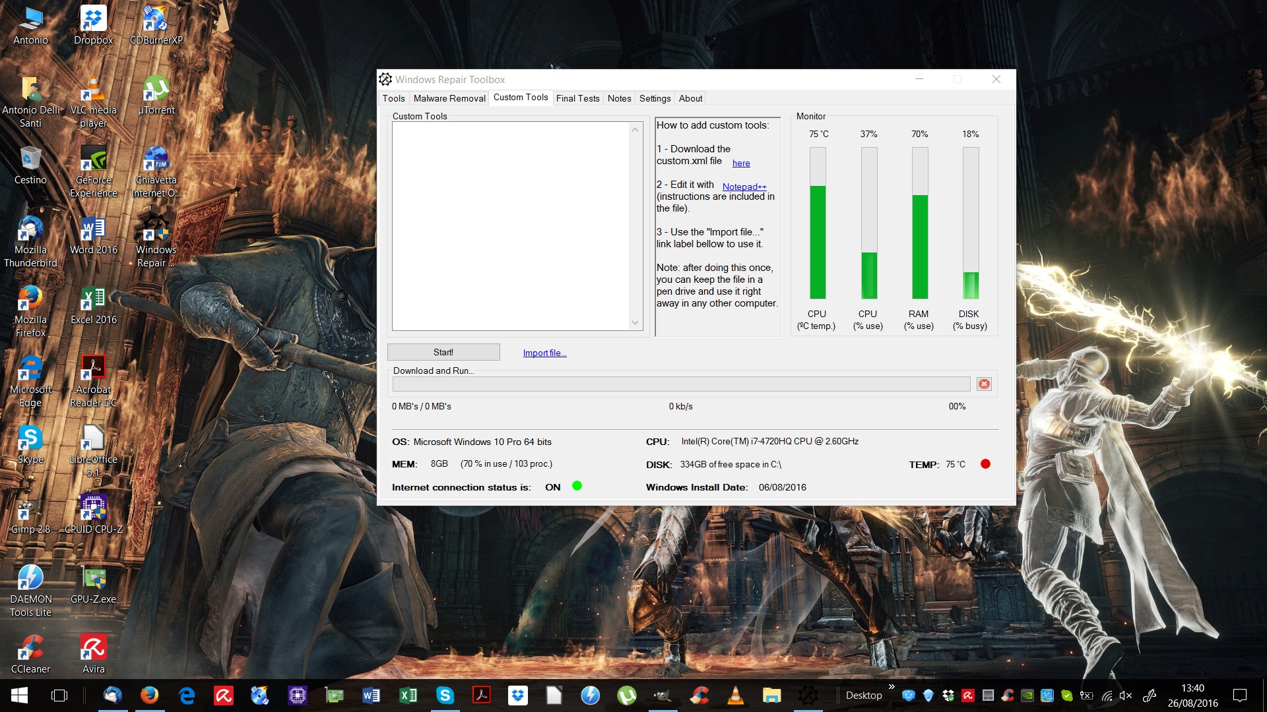This screenshot has height=712, width=1267.
Task: Select the Excel 2016 desktop shortcut
Action: 93,305
